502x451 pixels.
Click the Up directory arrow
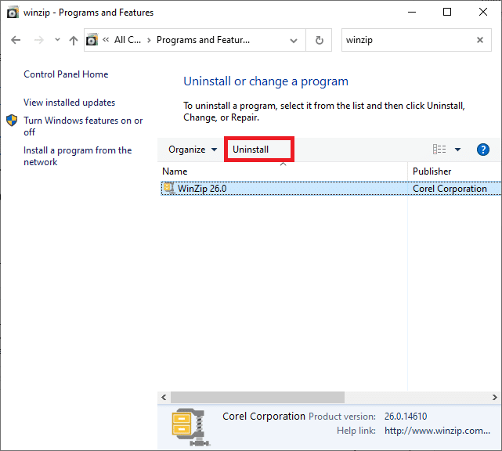click(x=73, y=41)
